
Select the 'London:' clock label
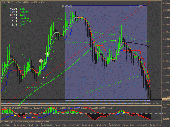pos(24,18)
